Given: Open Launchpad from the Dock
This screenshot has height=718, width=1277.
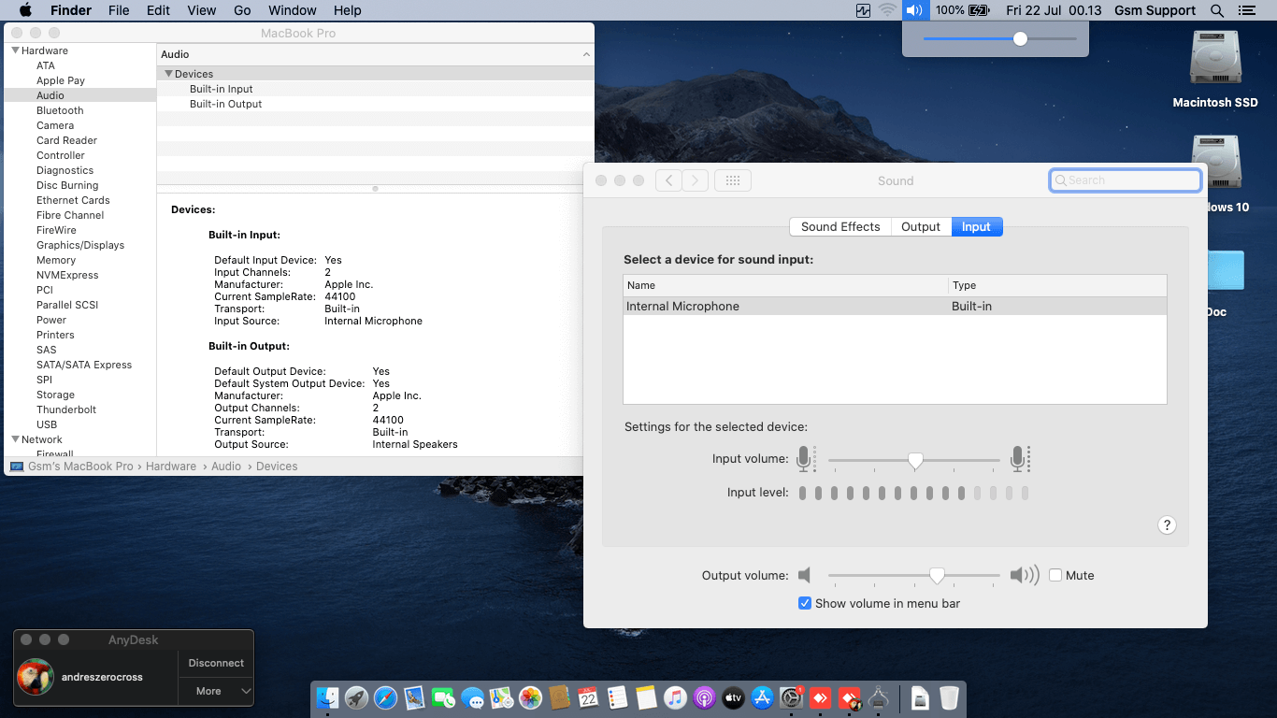Looking at the screenshot, I should tap(356, 697).
